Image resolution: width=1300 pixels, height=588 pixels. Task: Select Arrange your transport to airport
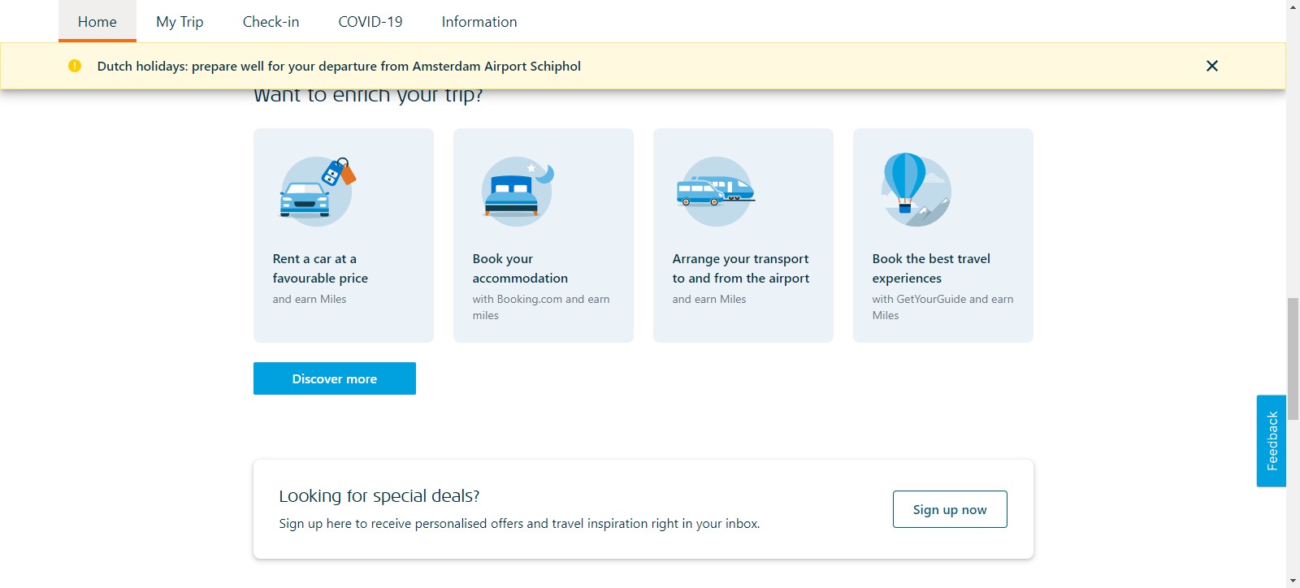pyautogui.click(x=740, y=268)
